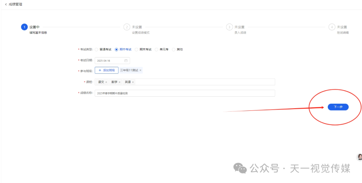This screenshot has height=183, width=362.
Task: Click step 3 录入成绩 indicator
Action: click(x=229, y=27)
